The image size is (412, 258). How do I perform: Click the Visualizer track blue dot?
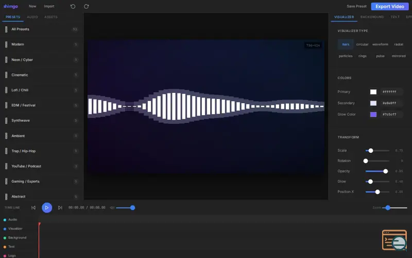tap(5, 229)
